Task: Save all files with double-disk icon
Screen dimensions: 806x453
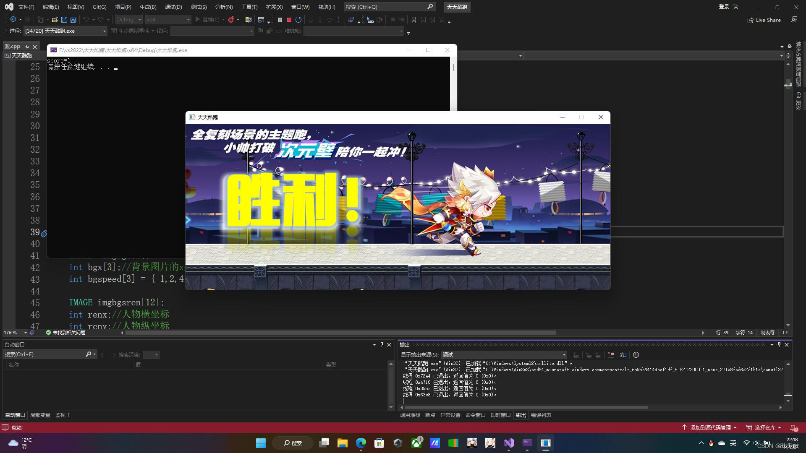Action: pos(73,20)
